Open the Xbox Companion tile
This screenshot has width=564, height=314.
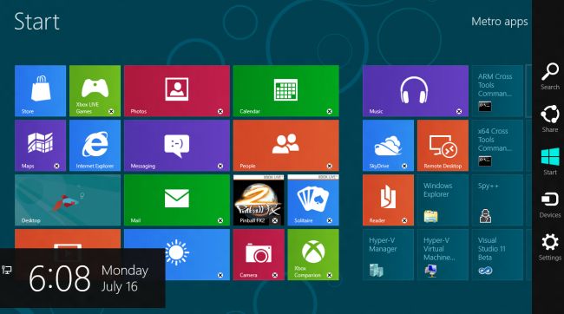pyautogui.click(x=313, y=255)
